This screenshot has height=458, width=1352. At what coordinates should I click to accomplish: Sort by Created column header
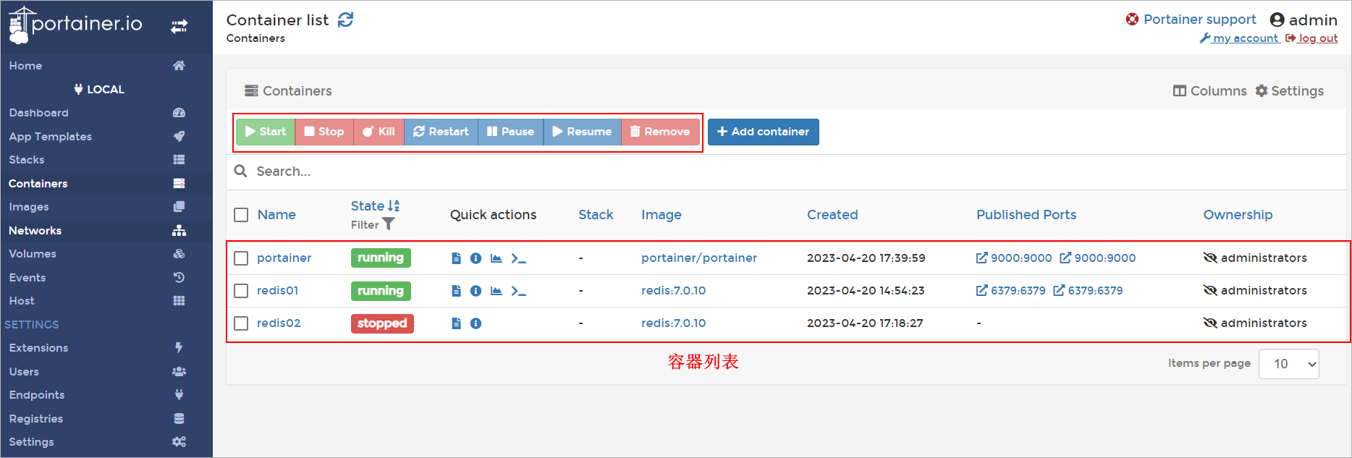[832, 215]
